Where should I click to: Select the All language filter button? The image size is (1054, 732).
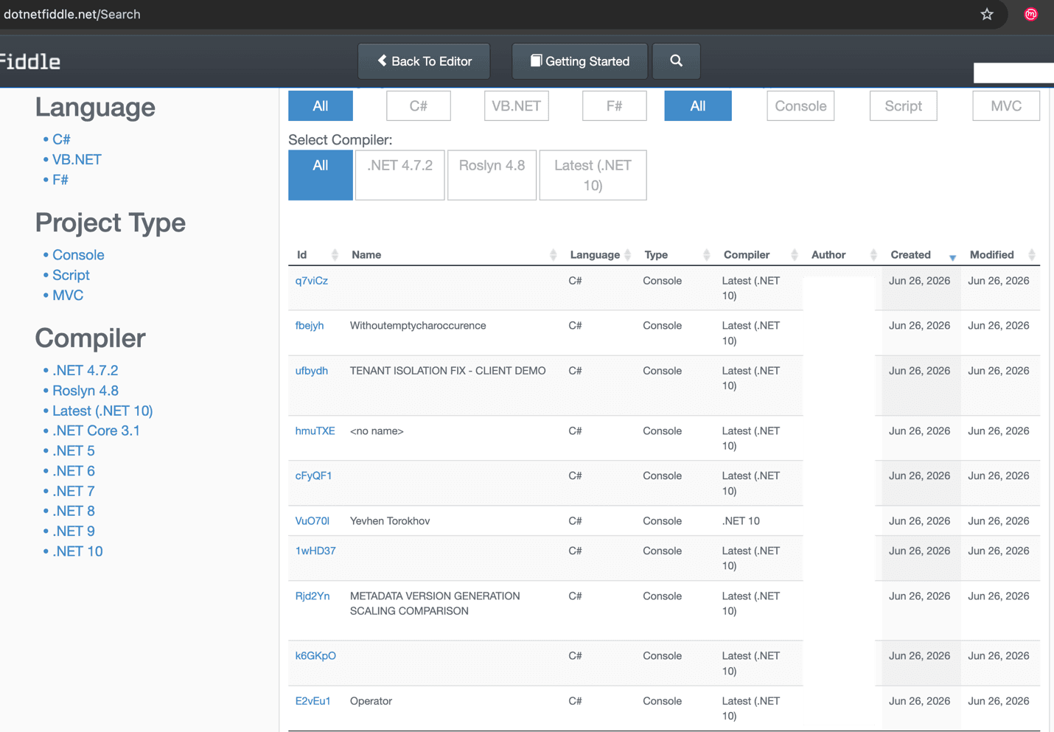click(x=321, y=106)
